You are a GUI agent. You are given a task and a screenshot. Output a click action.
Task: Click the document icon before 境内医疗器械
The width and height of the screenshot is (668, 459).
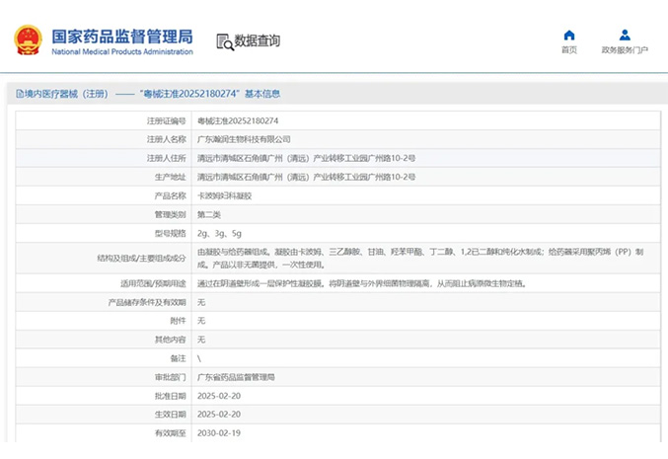(20, 94)
